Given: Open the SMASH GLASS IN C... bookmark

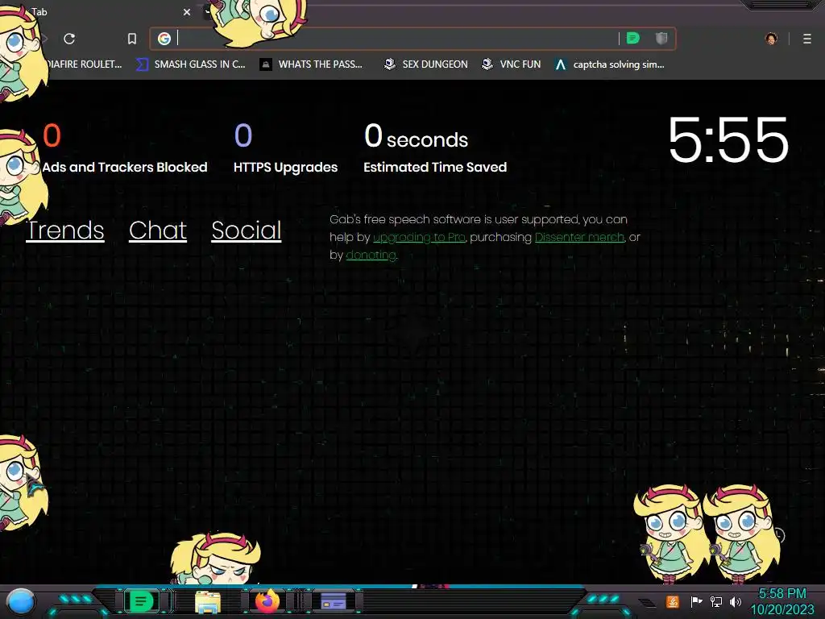Looking at the screenshot, I should point(190,64).
